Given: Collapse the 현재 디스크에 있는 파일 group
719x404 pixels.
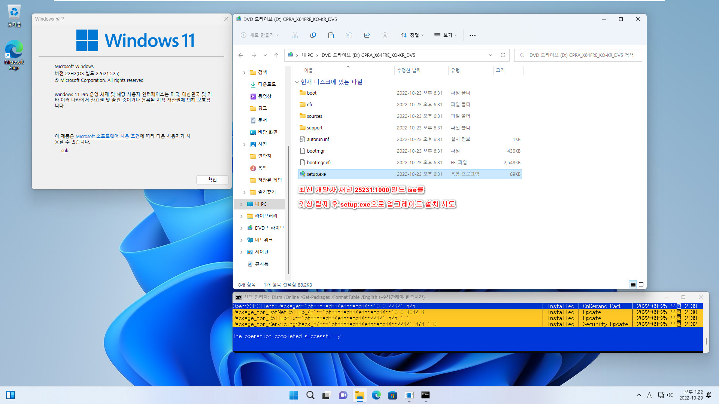Looking at the screenshot, I should 297,82.
